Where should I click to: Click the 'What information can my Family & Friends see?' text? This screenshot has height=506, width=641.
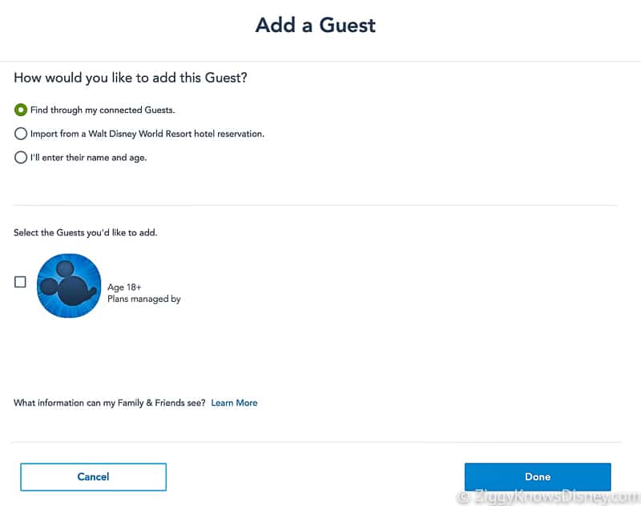(x=110, y=403)
